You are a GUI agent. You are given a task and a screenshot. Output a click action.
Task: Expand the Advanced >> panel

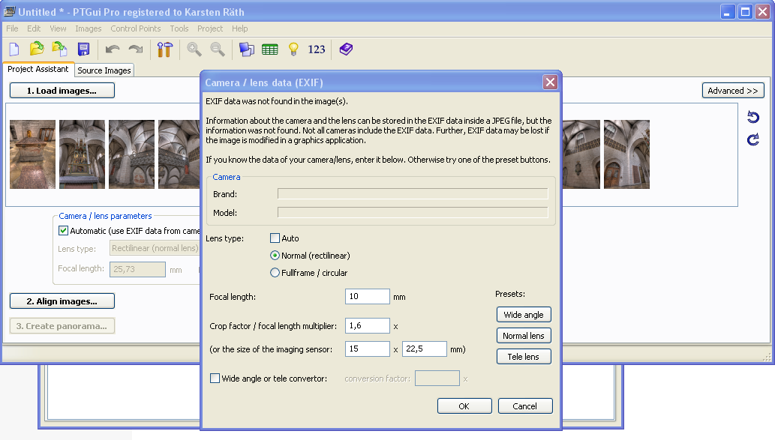point(732,91)
